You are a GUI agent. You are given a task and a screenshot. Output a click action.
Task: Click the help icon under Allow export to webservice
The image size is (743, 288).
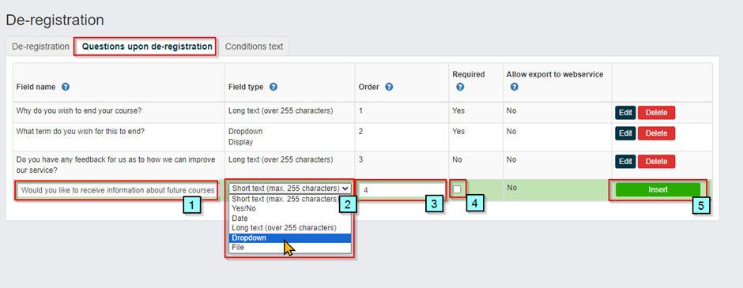pyautogui.click(x=514, y=87)
